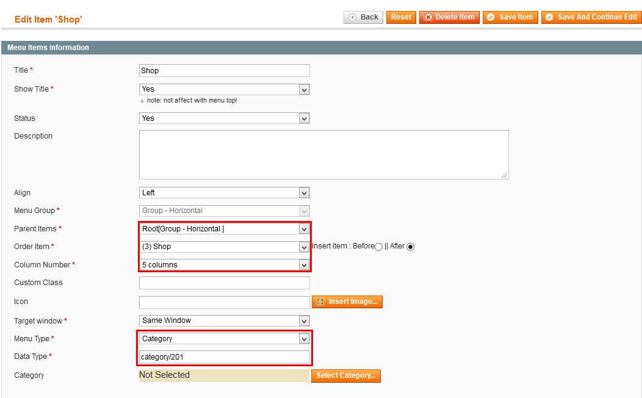Click the Save Item button
The width and height of the screenshot is (642, 398).
[510, 17]
